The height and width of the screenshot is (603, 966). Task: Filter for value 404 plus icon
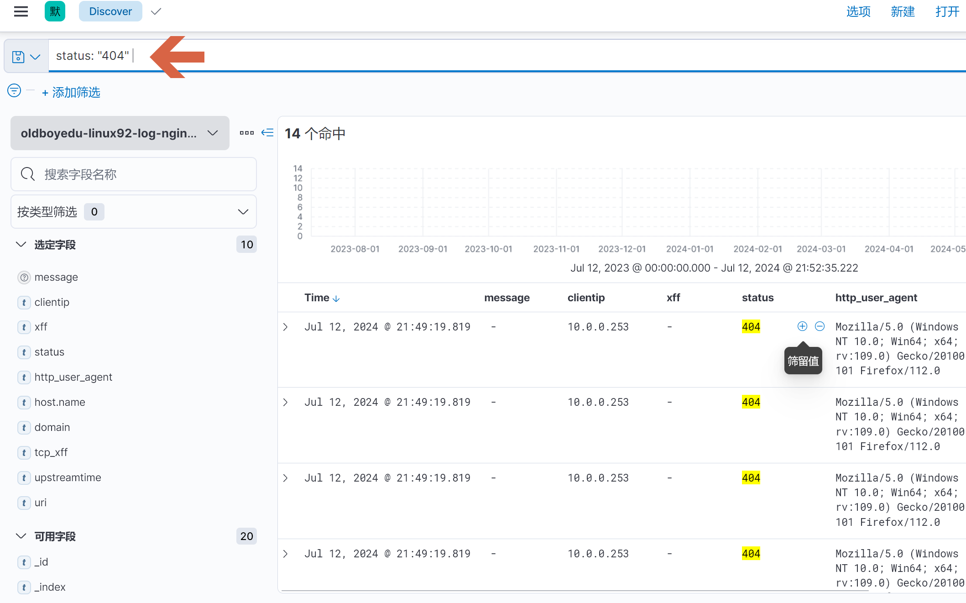point(802,326)
